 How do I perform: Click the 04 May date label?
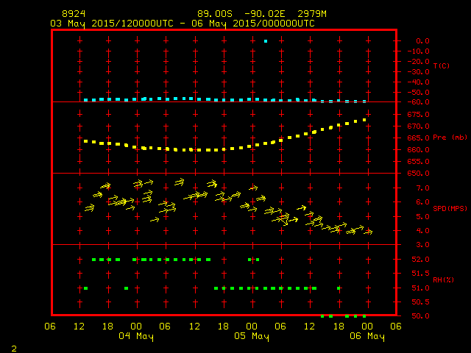137,336
